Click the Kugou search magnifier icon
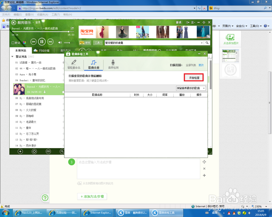Viewport: 272px width, 217px height. (207, 43)
